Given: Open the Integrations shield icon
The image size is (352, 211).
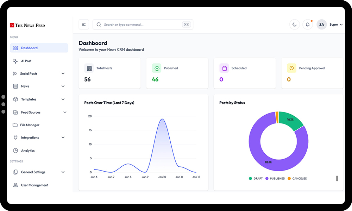Looking at the screenshot, I should pyautogui.click(x=15, y=138).
